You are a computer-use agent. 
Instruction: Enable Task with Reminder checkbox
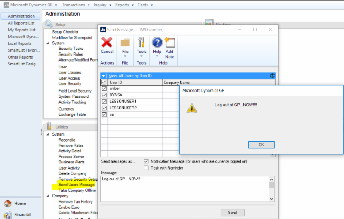(x=146, y=168)
